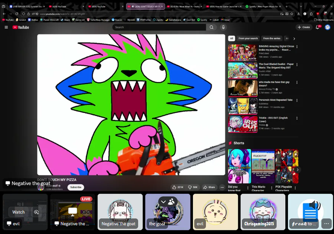Select the From the series chip
The image size is (334, 234).
[272, 38]
